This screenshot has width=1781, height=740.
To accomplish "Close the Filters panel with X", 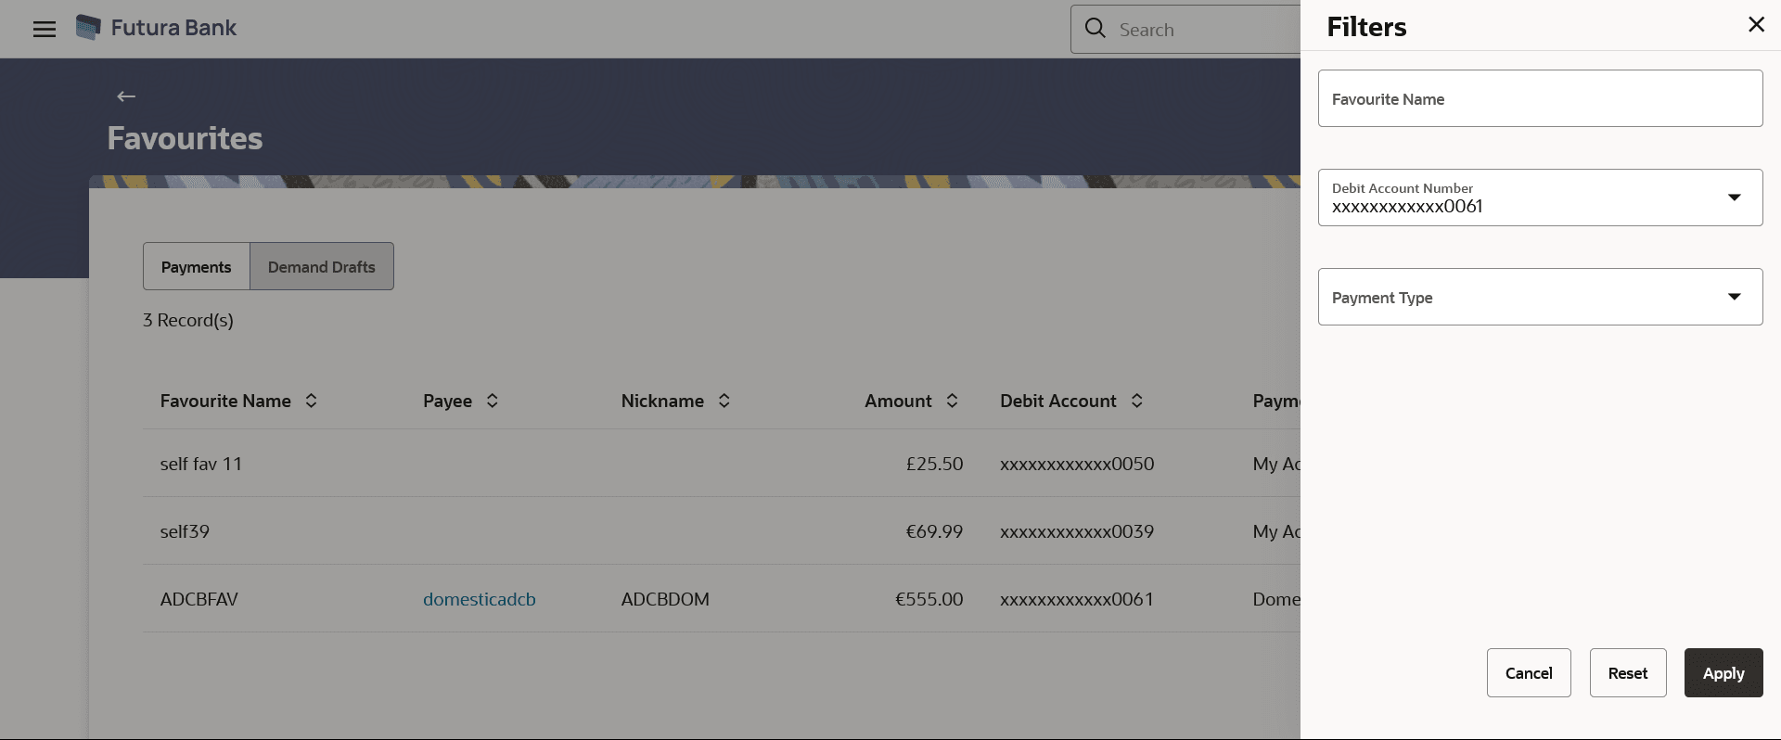I will [1756, 25].
